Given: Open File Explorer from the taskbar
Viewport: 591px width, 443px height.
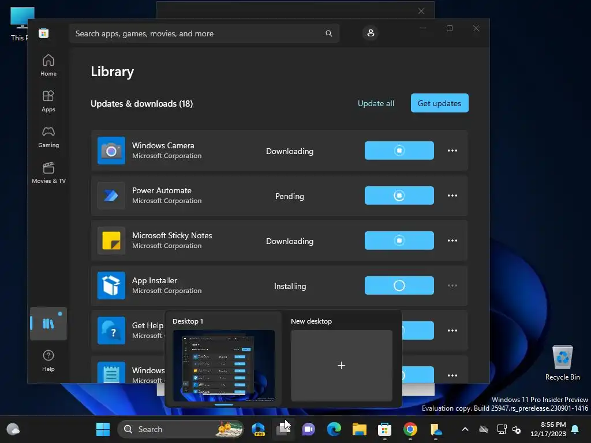Looking at the screenshot, I should (x=359, y=429).
